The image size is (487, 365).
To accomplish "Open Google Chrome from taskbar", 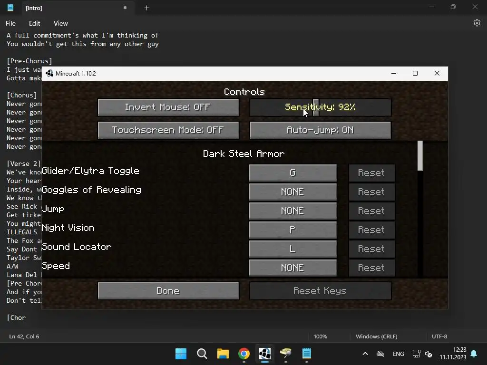I will click(244, 354).
